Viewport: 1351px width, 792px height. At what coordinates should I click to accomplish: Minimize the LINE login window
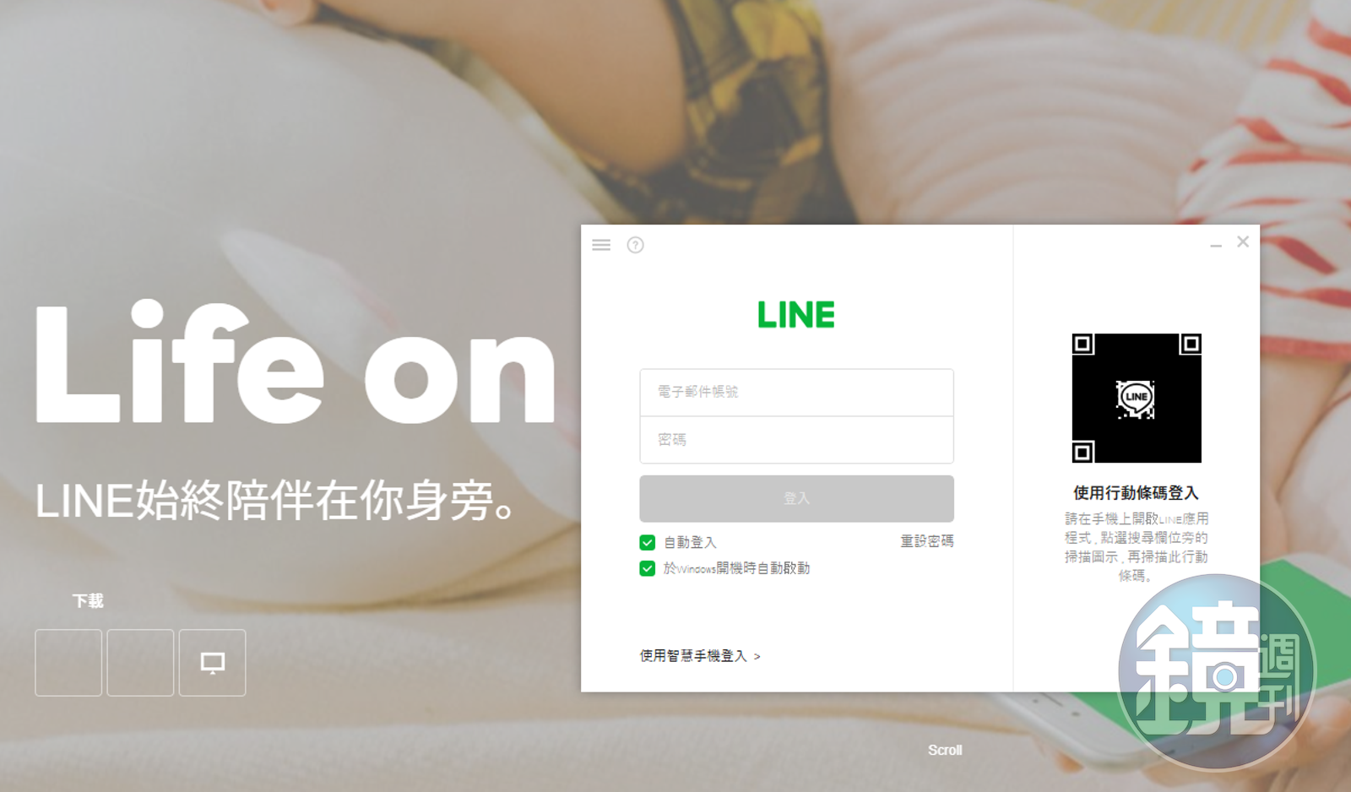click(1216, 245)
